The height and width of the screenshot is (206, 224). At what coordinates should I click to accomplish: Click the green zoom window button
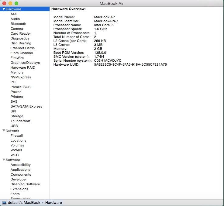16,3
